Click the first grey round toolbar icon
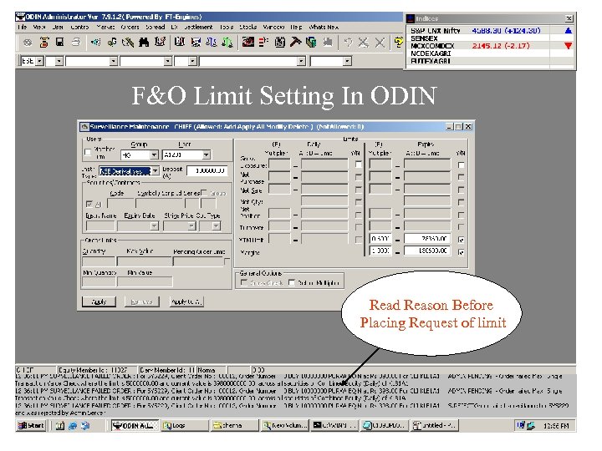The width and height of the screenshot is (602, 451). click(x=28, y=42)
